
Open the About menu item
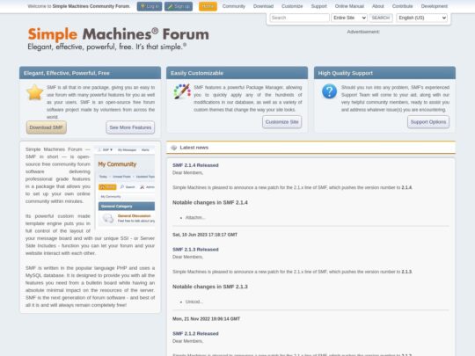377,6
